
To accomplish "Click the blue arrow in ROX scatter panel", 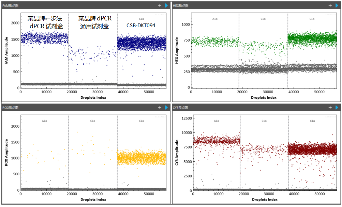I will point(166,108).
